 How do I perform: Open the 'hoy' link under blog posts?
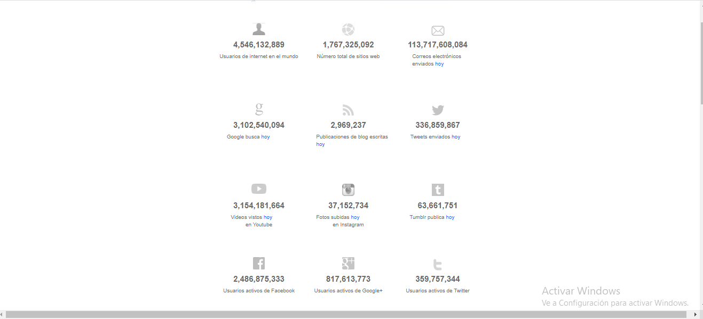coord(320,144)
